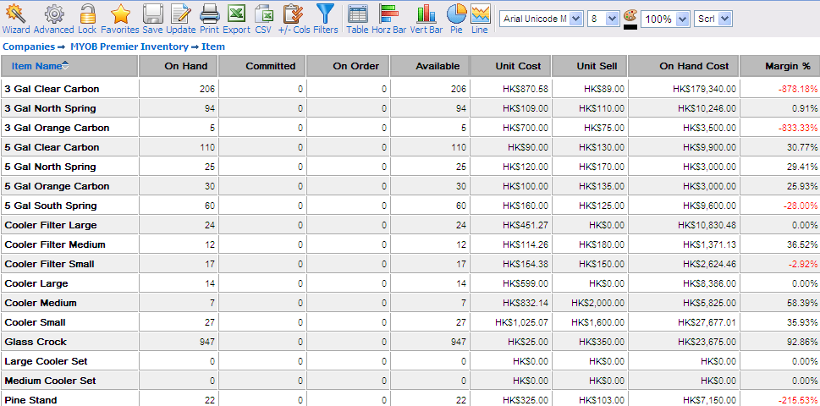Click the Committed column header
Screen dimensions: 820x406
262,66
